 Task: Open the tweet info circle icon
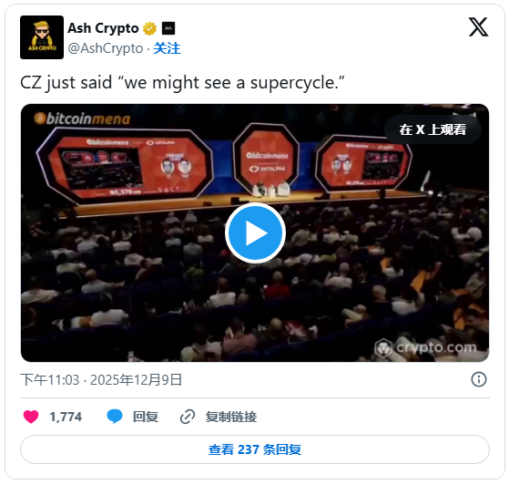point(478,379)
